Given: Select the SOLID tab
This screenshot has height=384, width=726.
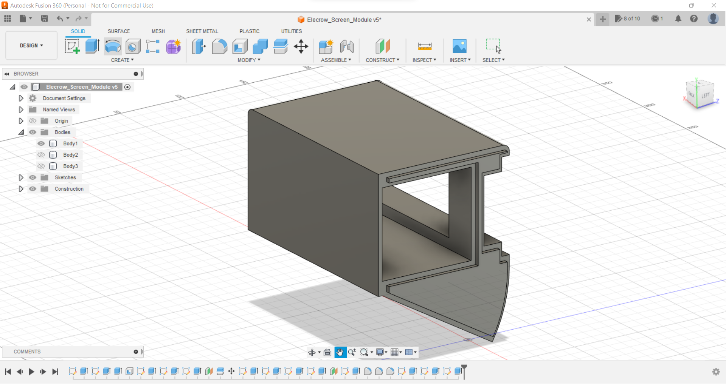Looking at the screenshot, I should 78,31.
